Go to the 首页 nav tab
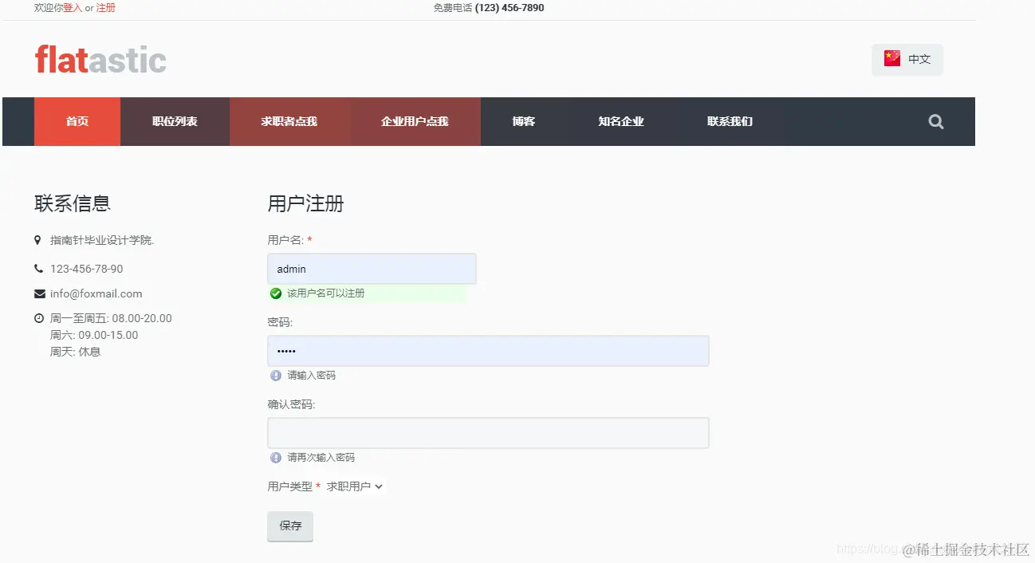 tap(77, 121)
